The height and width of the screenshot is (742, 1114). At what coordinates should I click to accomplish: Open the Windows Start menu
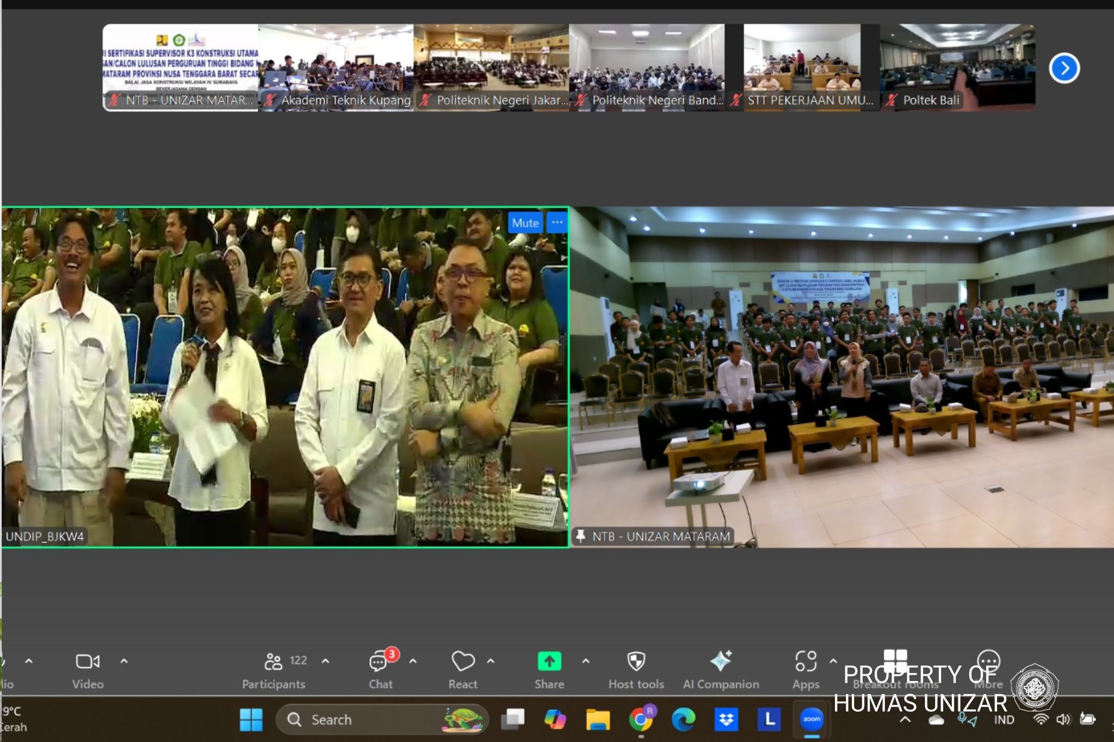point(251,720)
